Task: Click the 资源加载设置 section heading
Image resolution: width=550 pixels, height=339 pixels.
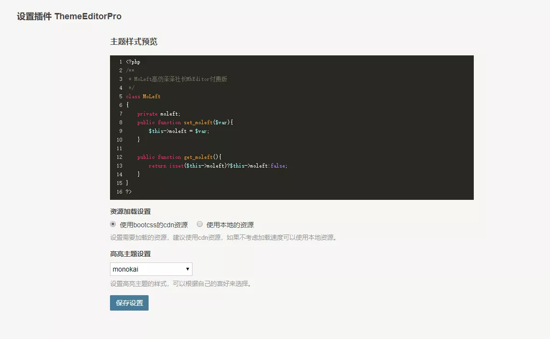Action: coord(130,211)
